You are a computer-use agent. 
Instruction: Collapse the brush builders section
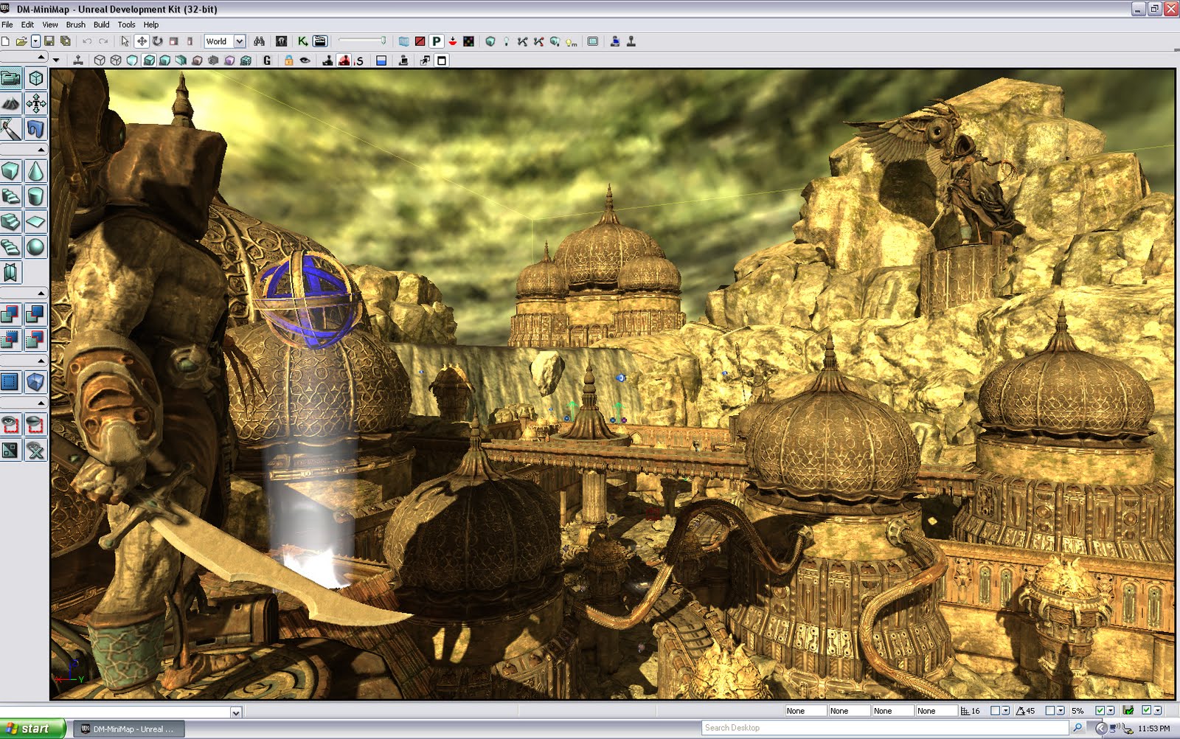pyautogui.click(x=41, y=150)
